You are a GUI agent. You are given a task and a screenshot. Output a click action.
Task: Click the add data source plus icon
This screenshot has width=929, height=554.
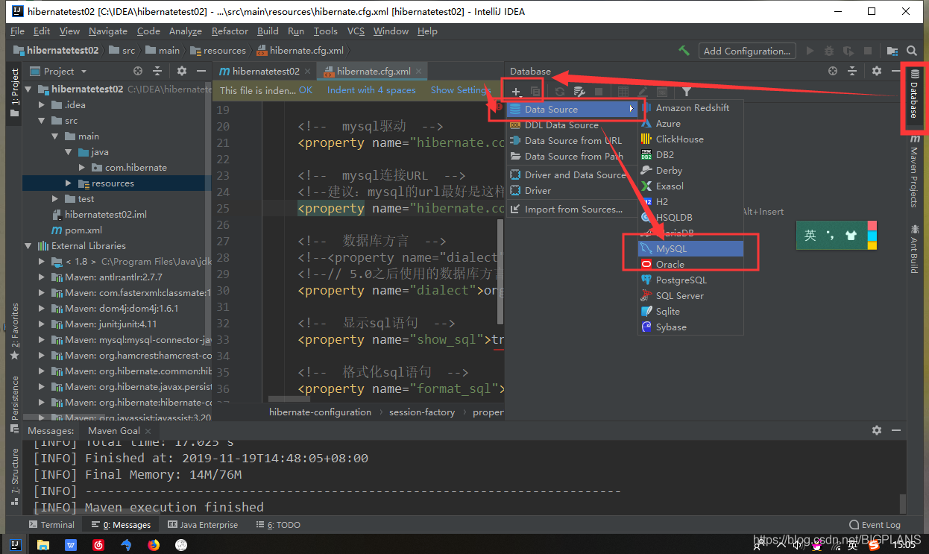515,92
